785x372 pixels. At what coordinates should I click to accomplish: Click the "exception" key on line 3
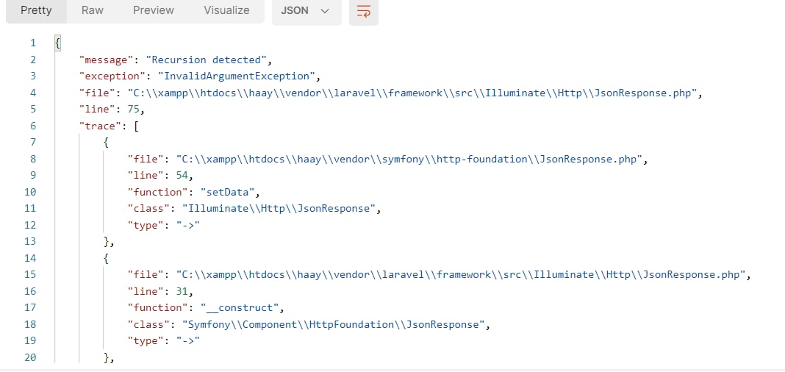112,76
